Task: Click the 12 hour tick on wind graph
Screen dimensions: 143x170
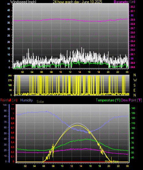Action: click(x=70, y=72)
